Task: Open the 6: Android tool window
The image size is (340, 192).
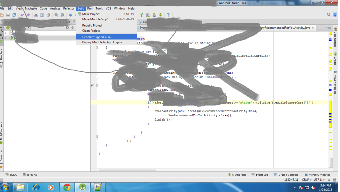Action: point(237,175)
